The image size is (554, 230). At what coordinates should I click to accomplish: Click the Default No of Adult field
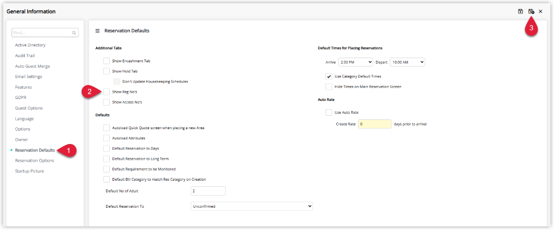(208, 191)
